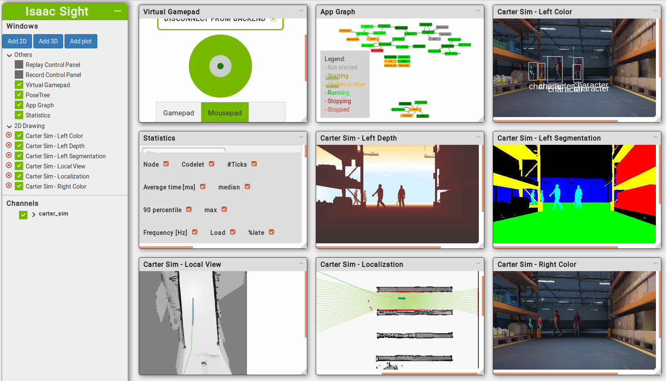
Task: Click the green joystick pad center
Action: point(220,66)
